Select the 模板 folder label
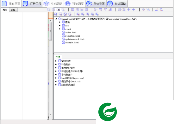Screen dimensions: 175x124 (x=67, y=22)
